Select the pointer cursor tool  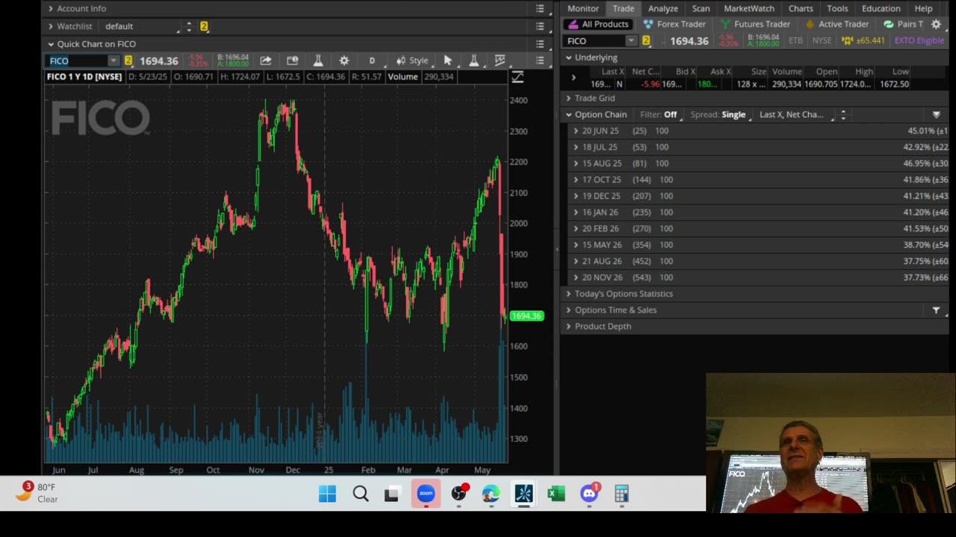[448, 60]
